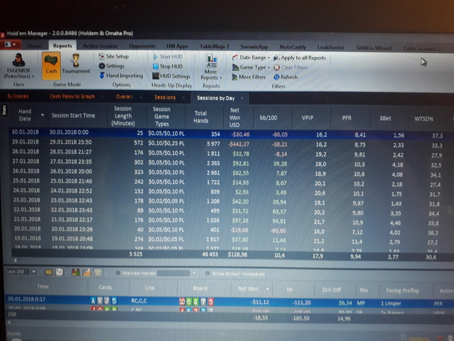The width and height of the screenshot is (454, 341).
Task: Click the $97,28 net won cell
Action: pyautogui.click(x=240, y=221)
